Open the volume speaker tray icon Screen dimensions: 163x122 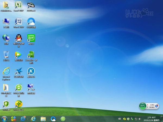(x=140, y=119)
